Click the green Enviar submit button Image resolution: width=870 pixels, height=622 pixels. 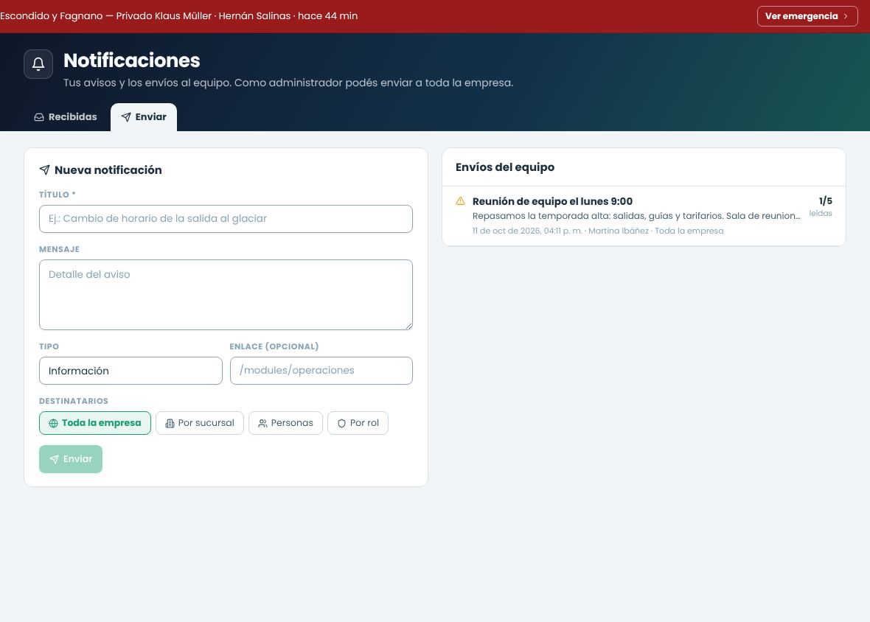tap(71, 459)
